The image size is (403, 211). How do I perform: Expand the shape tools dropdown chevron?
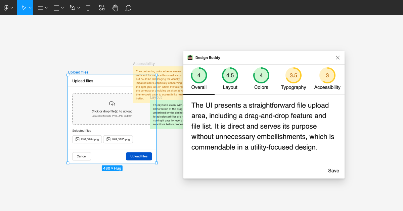(62, 8)
